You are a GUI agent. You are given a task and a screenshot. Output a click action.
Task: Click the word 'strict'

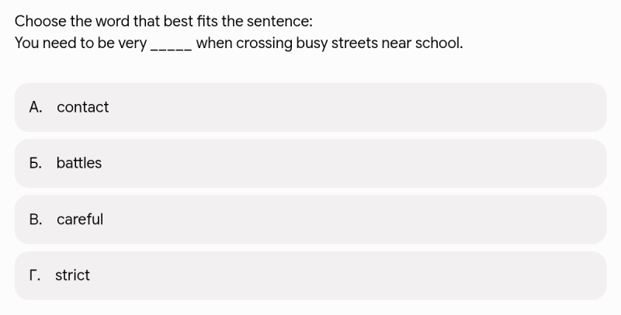pos(72,275)
